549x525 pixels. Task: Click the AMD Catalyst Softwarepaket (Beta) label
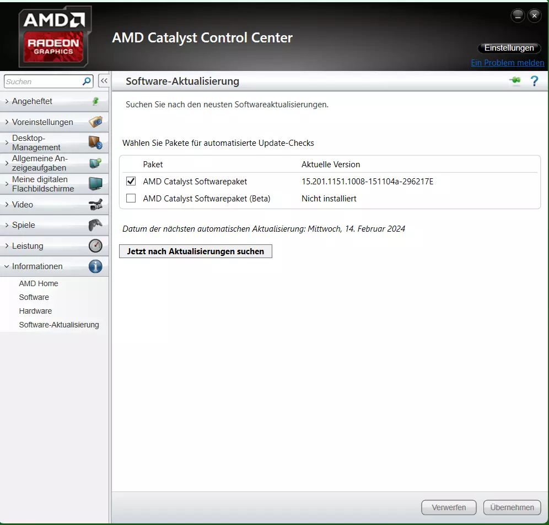tap(207, 199)
